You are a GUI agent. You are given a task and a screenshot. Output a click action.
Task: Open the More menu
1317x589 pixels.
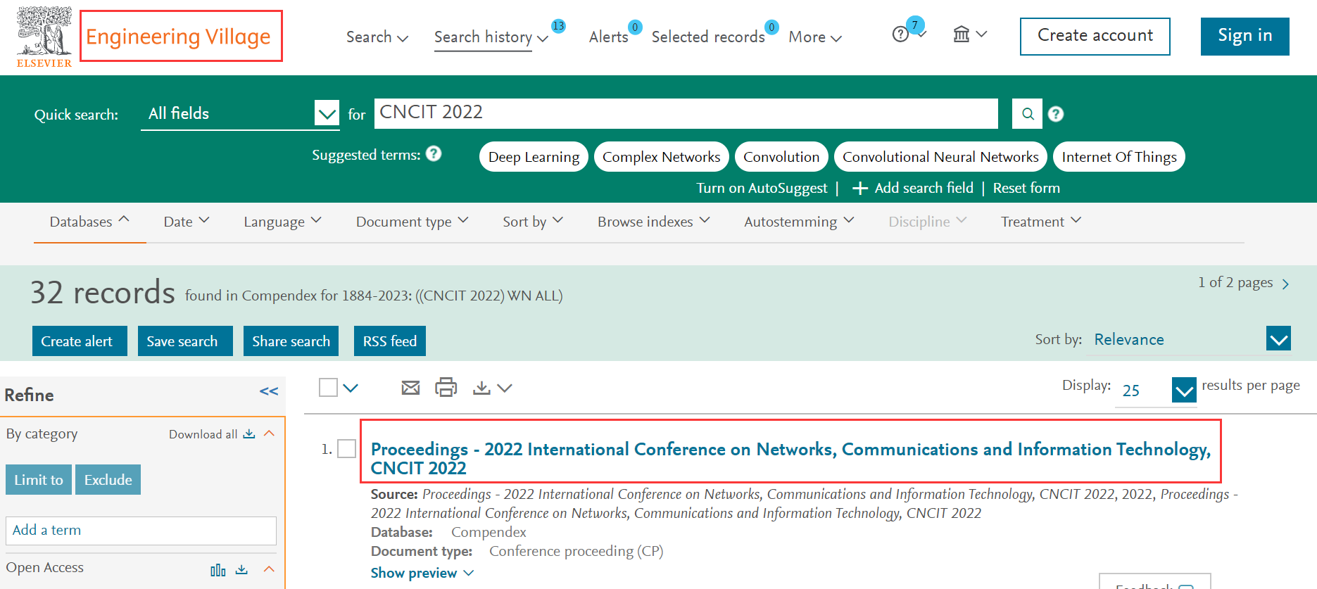[x=815, y=37]
